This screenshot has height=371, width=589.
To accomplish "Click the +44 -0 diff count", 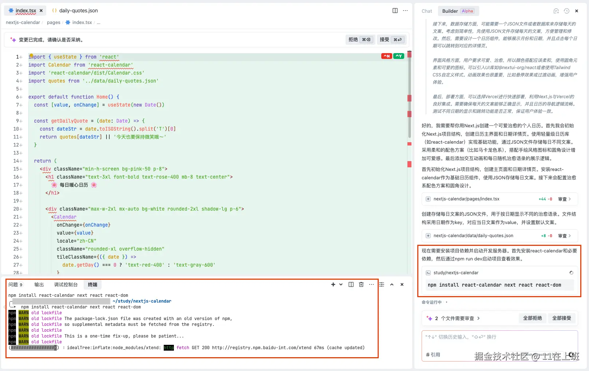I will click(545, 199).
